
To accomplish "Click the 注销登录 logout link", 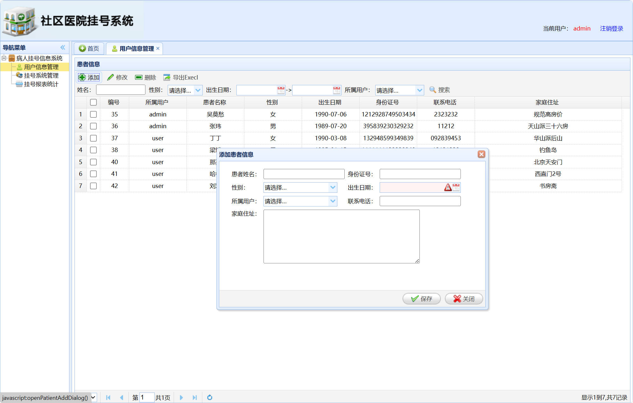I will tap(611, 28).
